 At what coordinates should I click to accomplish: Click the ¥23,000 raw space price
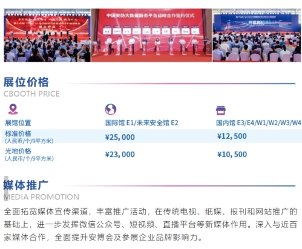[x=120, y=155]
